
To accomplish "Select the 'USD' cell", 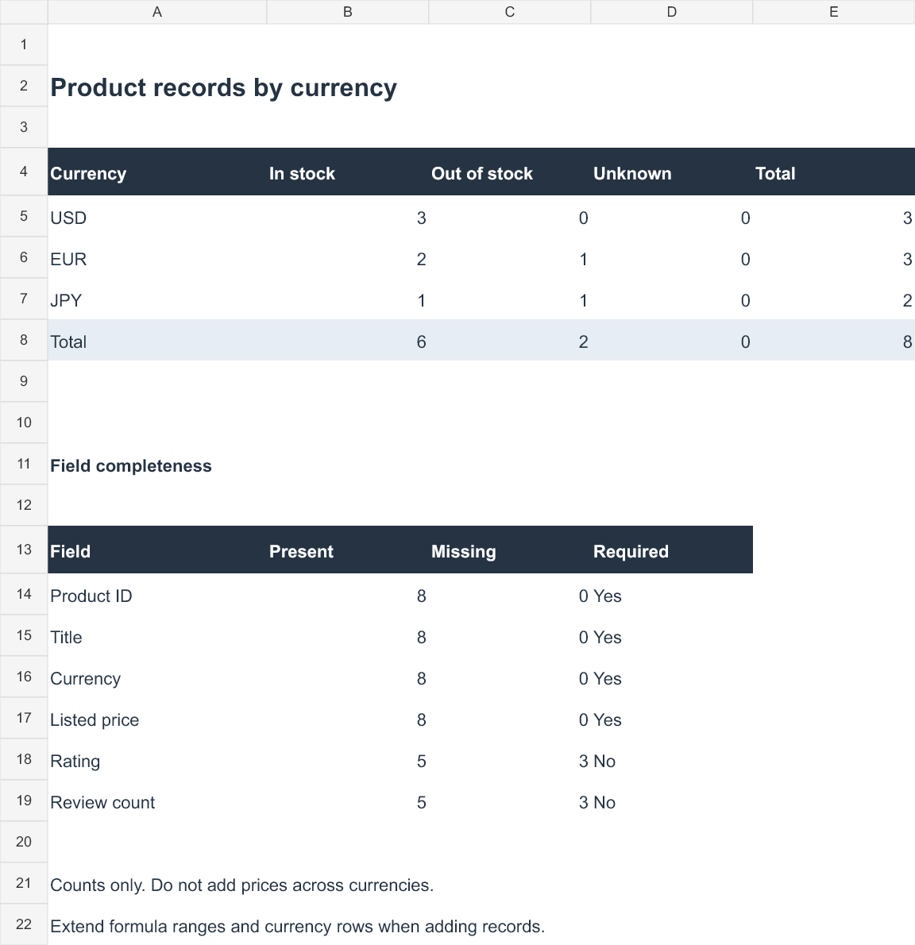I will pyautogui.click(x=157, y=218).
